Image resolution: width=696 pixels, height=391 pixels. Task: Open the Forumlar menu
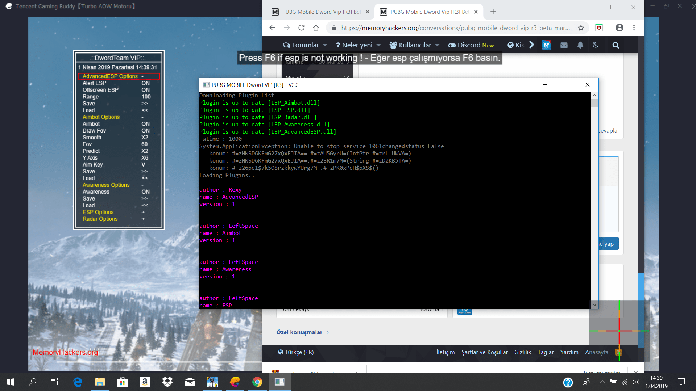[x=301, y=45]
